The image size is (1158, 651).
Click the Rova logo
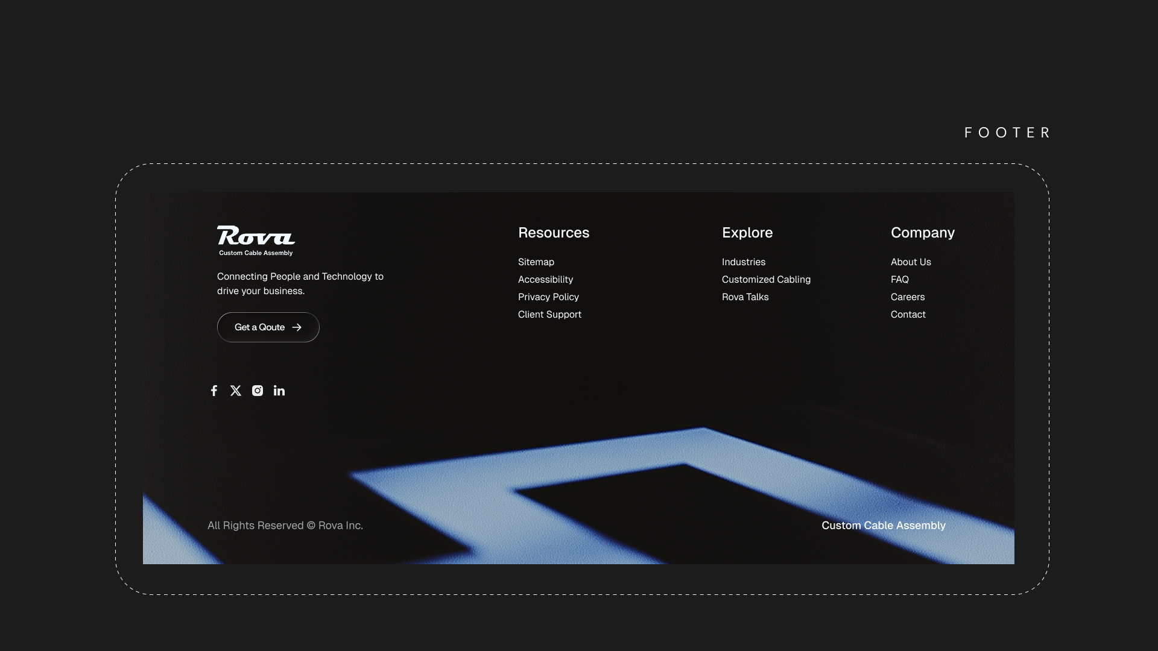tap(256, 241)
